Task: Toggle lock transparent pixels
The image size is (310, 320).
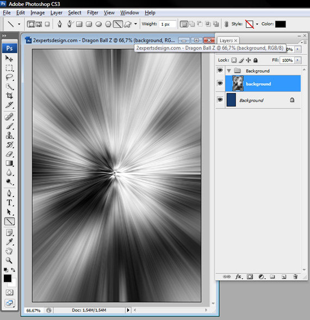Action: click(x=234, y=60)
